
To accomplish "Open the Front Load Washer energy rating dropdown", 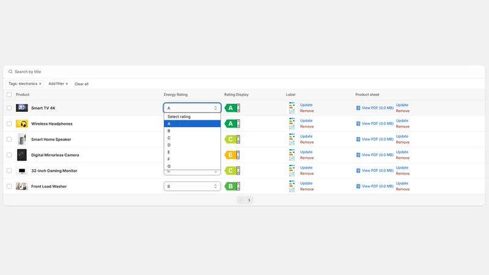I will pos(192,186).
